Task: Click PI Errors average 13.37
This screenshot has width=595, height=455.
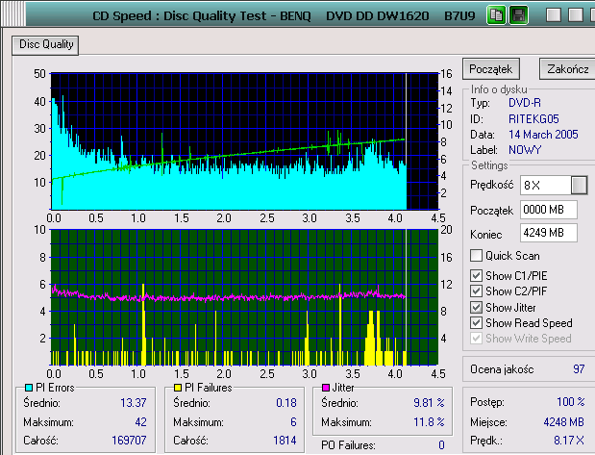Action: (x=134, y=403)
